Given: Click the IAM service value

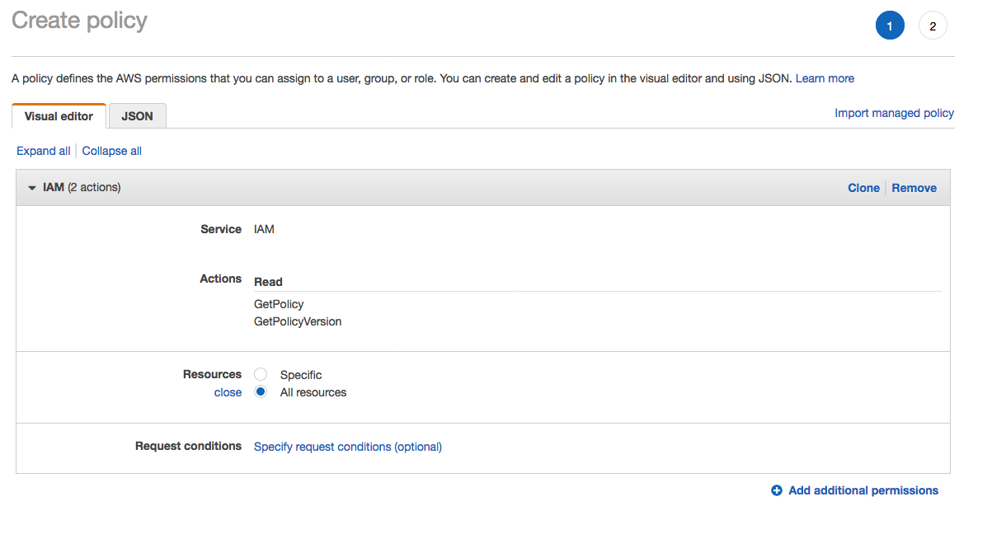Looking at the screenshot, I should 264,229.
